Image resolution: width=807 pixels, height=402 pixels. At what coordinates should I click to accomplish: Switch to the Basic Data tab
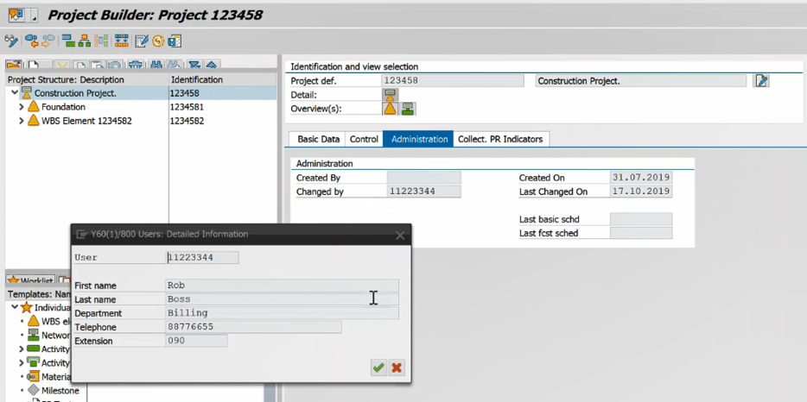[x=318, y=139]
